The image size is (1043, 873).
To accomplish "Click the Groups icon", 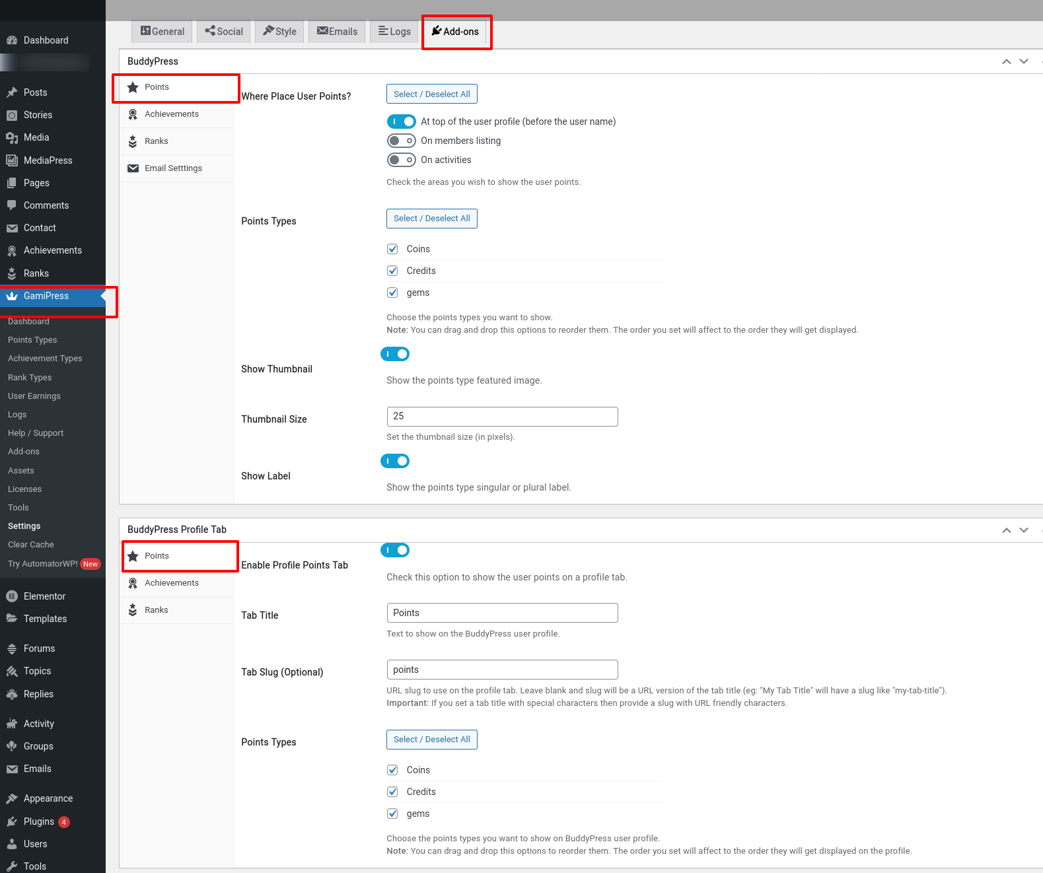I will pyautogui.click(x=12, y=746).
